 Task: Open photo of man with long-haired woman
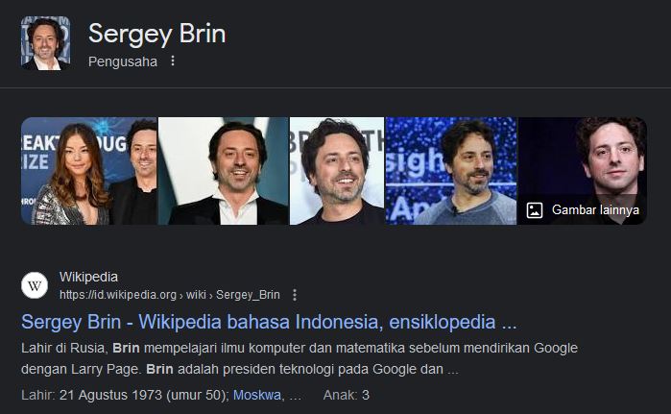coord(89,171)
